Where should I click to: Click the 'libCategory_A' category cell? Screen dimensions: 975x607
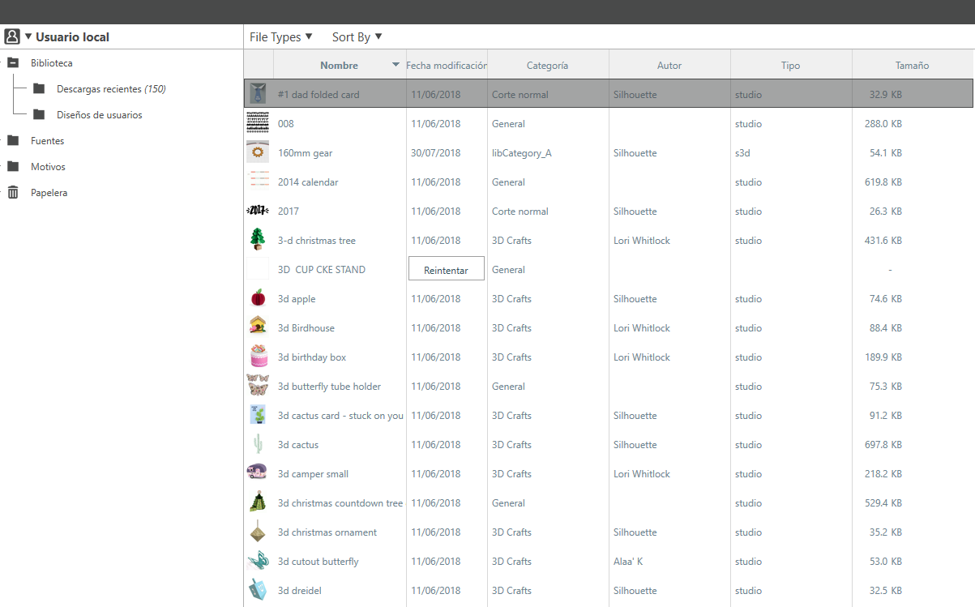pyautogui.click(x=522, y=153)
